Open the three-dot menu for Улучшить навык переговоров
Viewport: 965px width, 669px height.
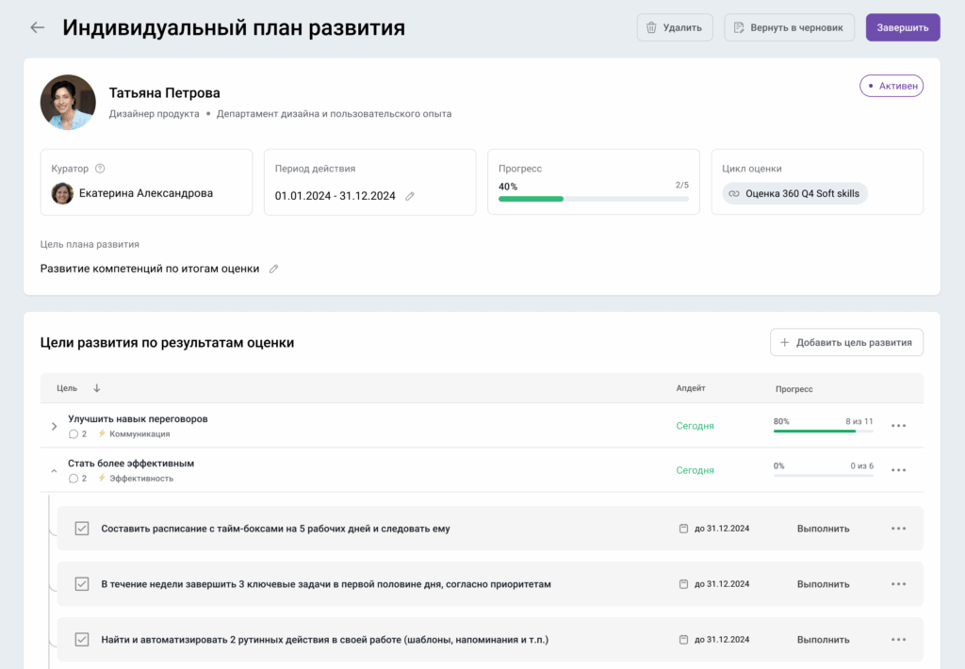(x=898, y=425)
